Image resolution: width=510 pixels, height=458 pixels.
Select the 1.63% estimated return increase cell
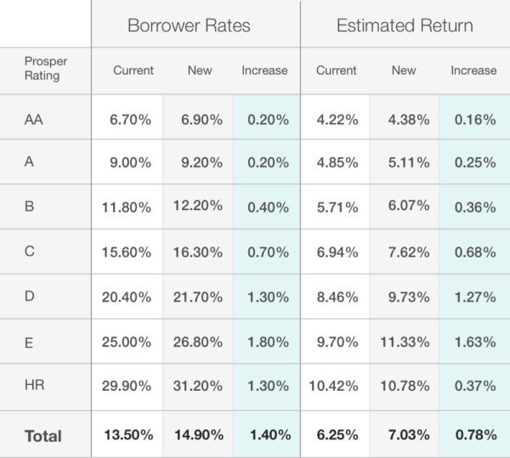point(474,343)
